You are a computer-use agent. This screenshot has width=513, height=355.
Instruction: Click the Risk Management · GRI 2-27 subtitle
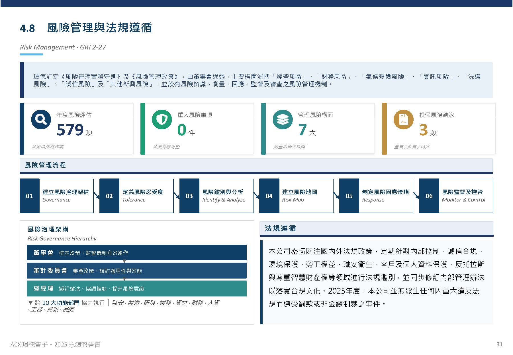63,47
